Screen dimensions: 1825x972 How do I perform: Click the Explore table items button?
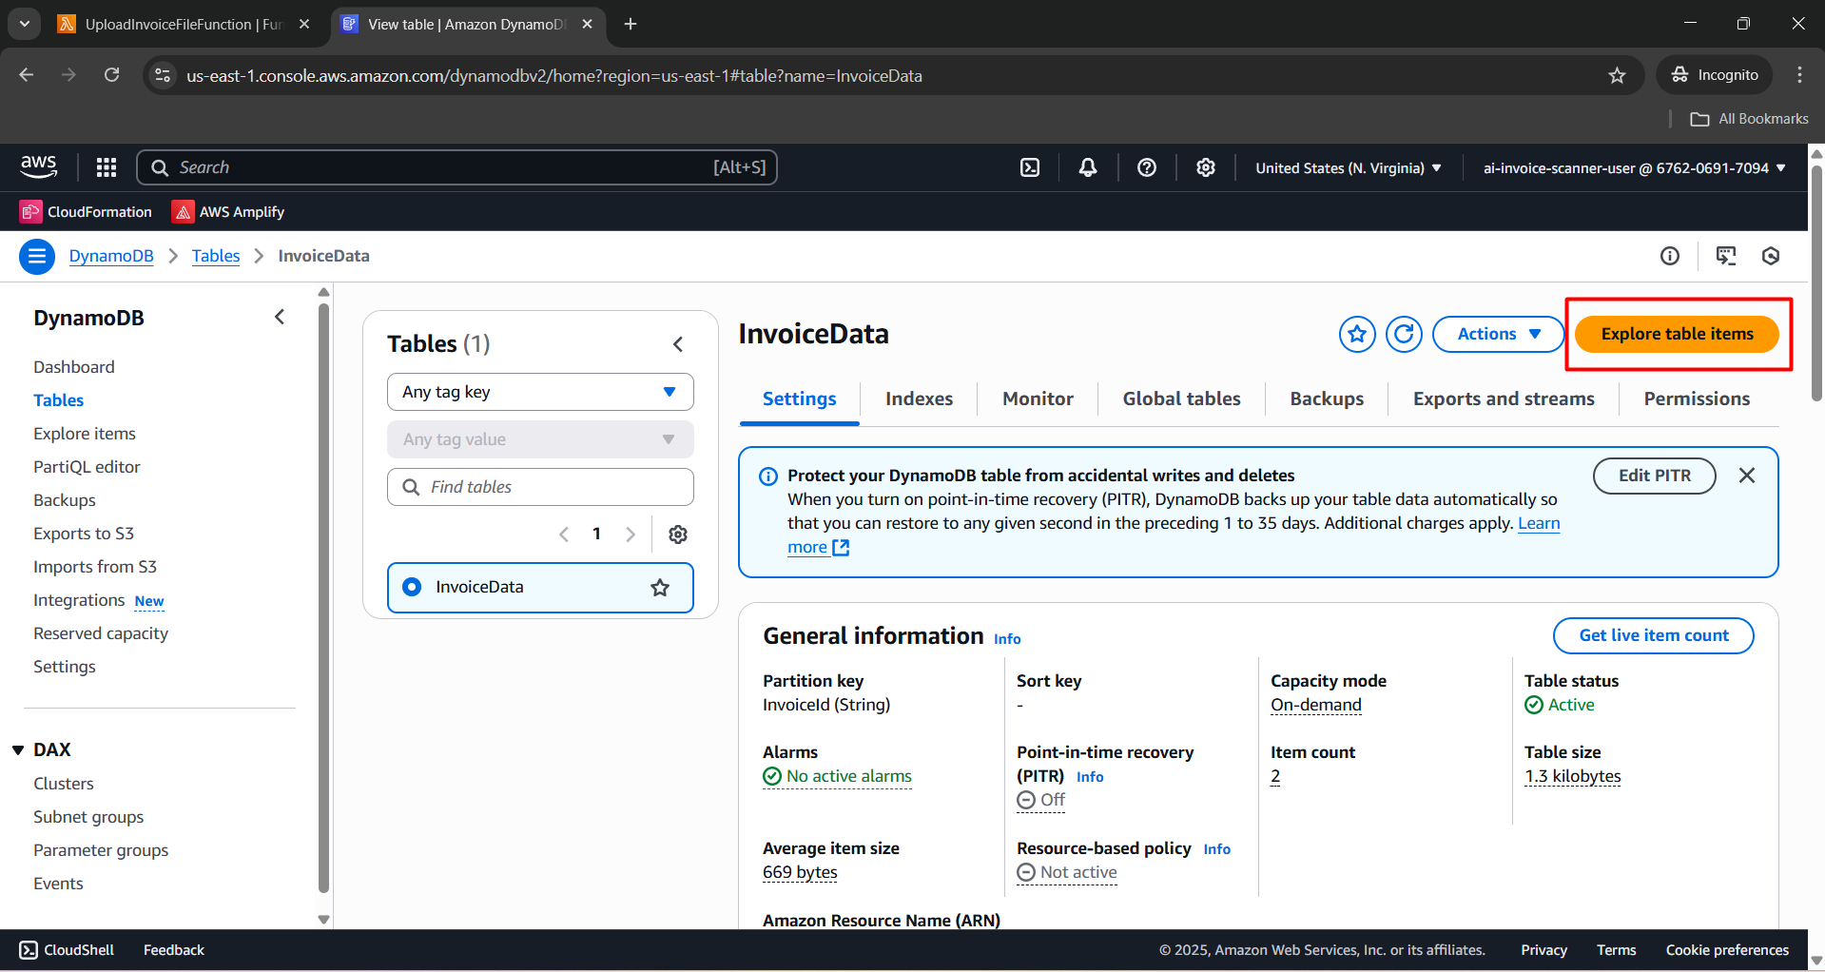[1677, 334]
